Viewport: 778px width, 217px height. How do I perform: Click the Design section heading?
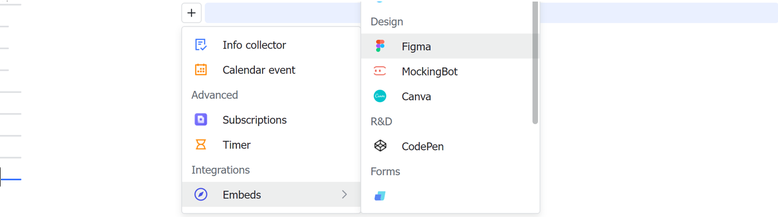tap(387, 22)
